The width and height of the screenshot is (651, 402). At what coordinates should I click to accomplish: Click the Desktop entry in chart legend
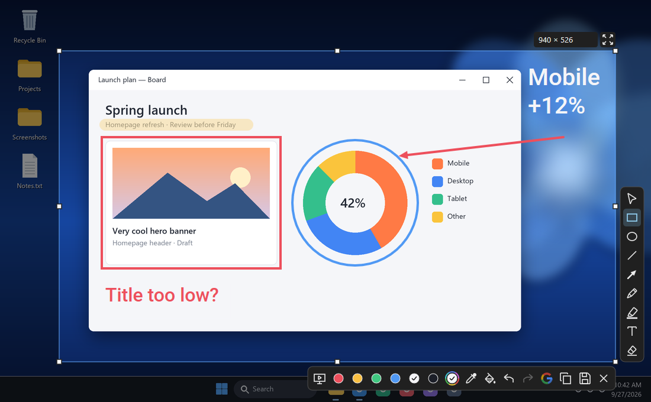click(453, 181)
